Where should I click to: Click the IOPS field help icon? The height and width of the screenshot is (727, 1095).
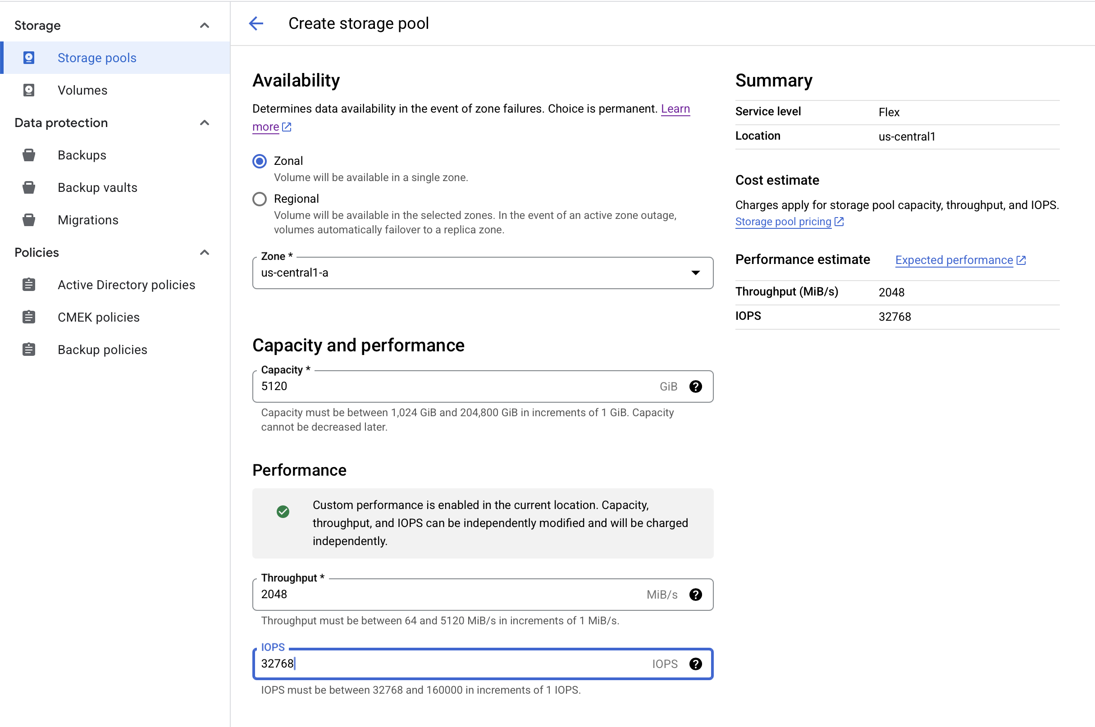[695, 664]
